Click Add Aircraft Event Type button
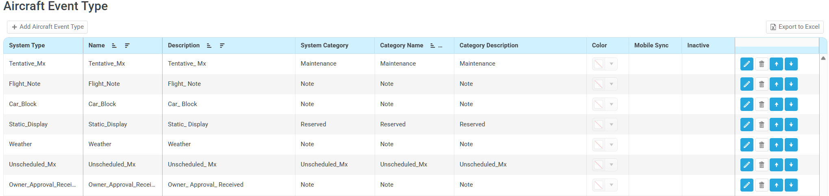 tap(48, 27)
